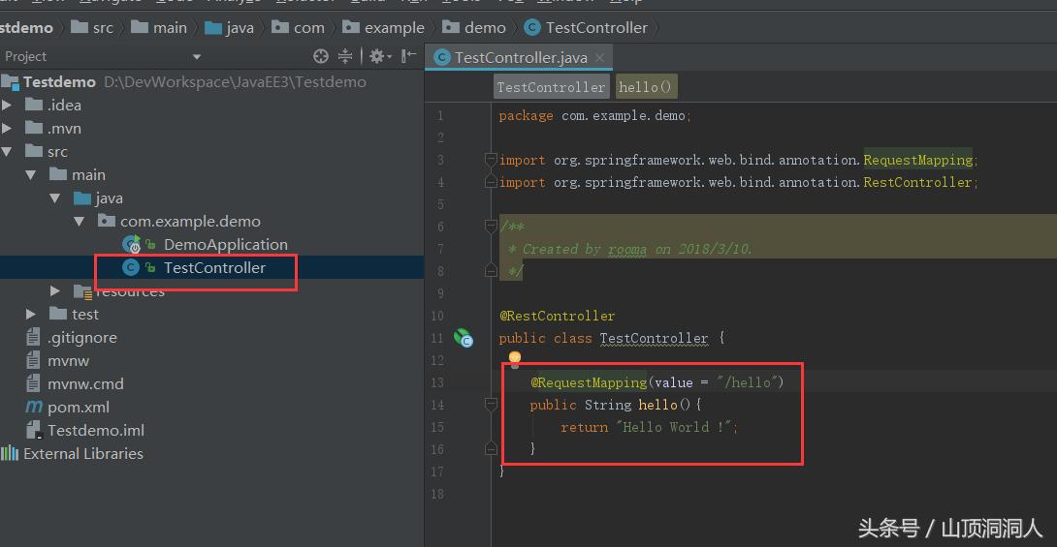Click RestController in import line
This screenshot has height=547, width=1057.
tap(917, 182)
